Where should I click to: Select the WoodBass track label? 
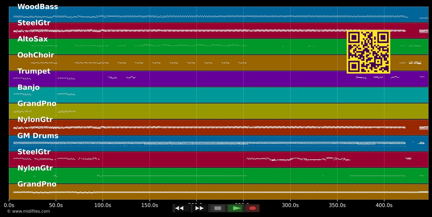38,7
